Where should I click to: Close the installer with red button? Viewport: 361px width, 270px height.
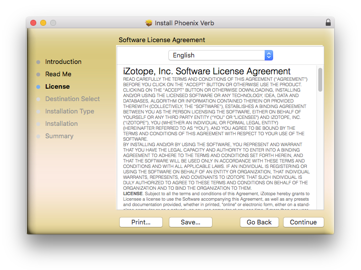point(33,23)
